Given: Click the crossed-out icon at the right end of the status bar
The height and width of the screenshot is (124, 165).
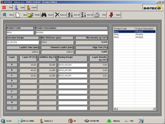Looking at the screenshot, I should (x=141, y=121).
